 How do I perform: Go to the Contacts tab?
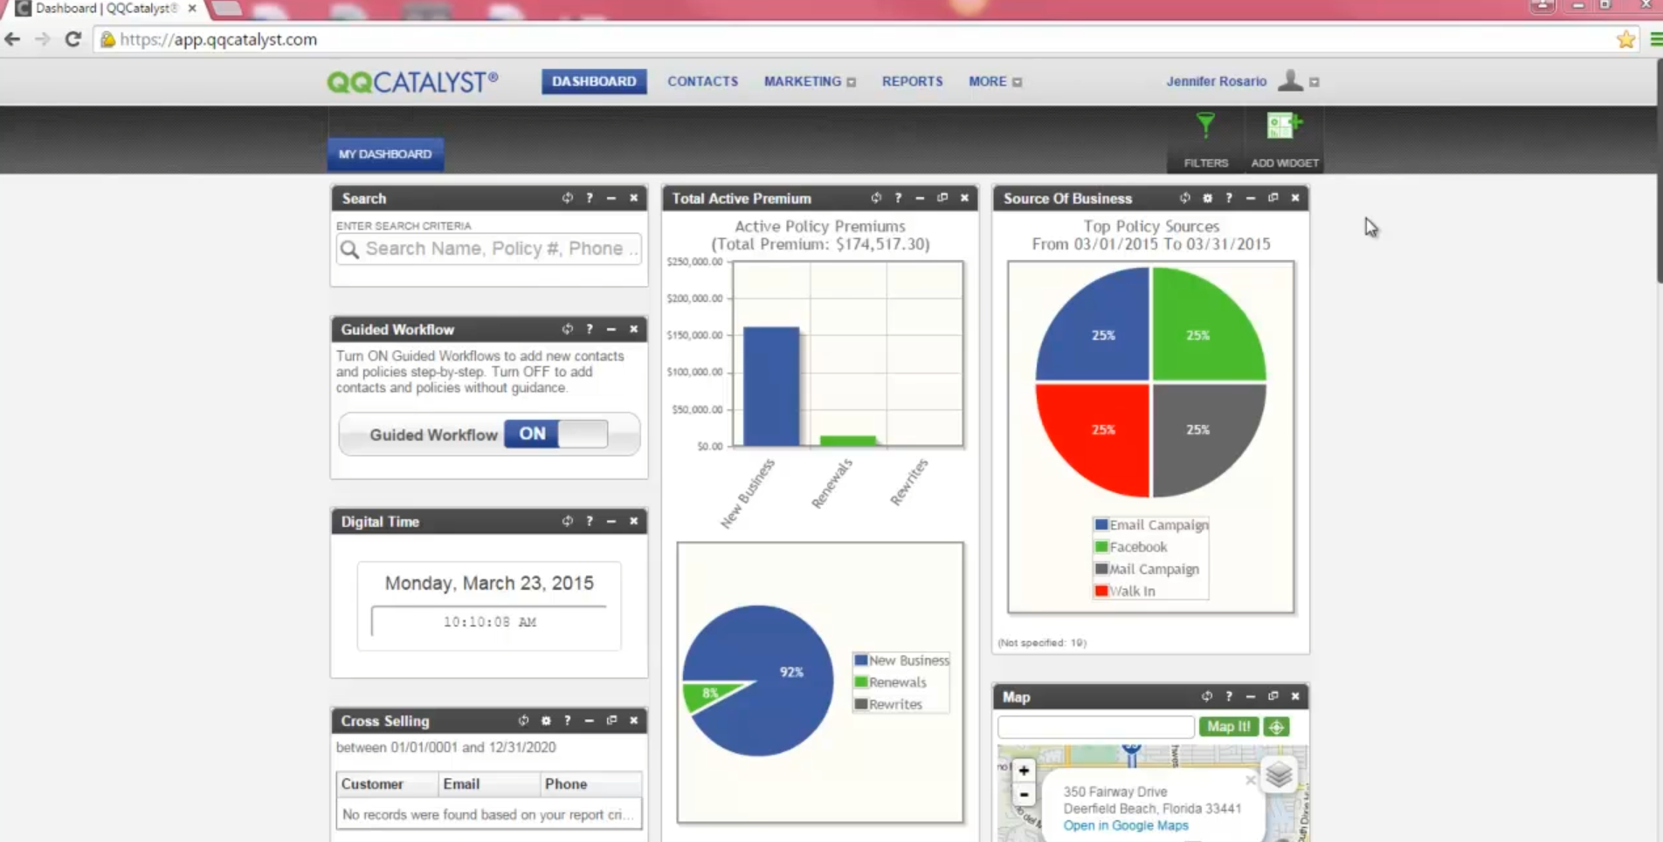pos(702,81)
